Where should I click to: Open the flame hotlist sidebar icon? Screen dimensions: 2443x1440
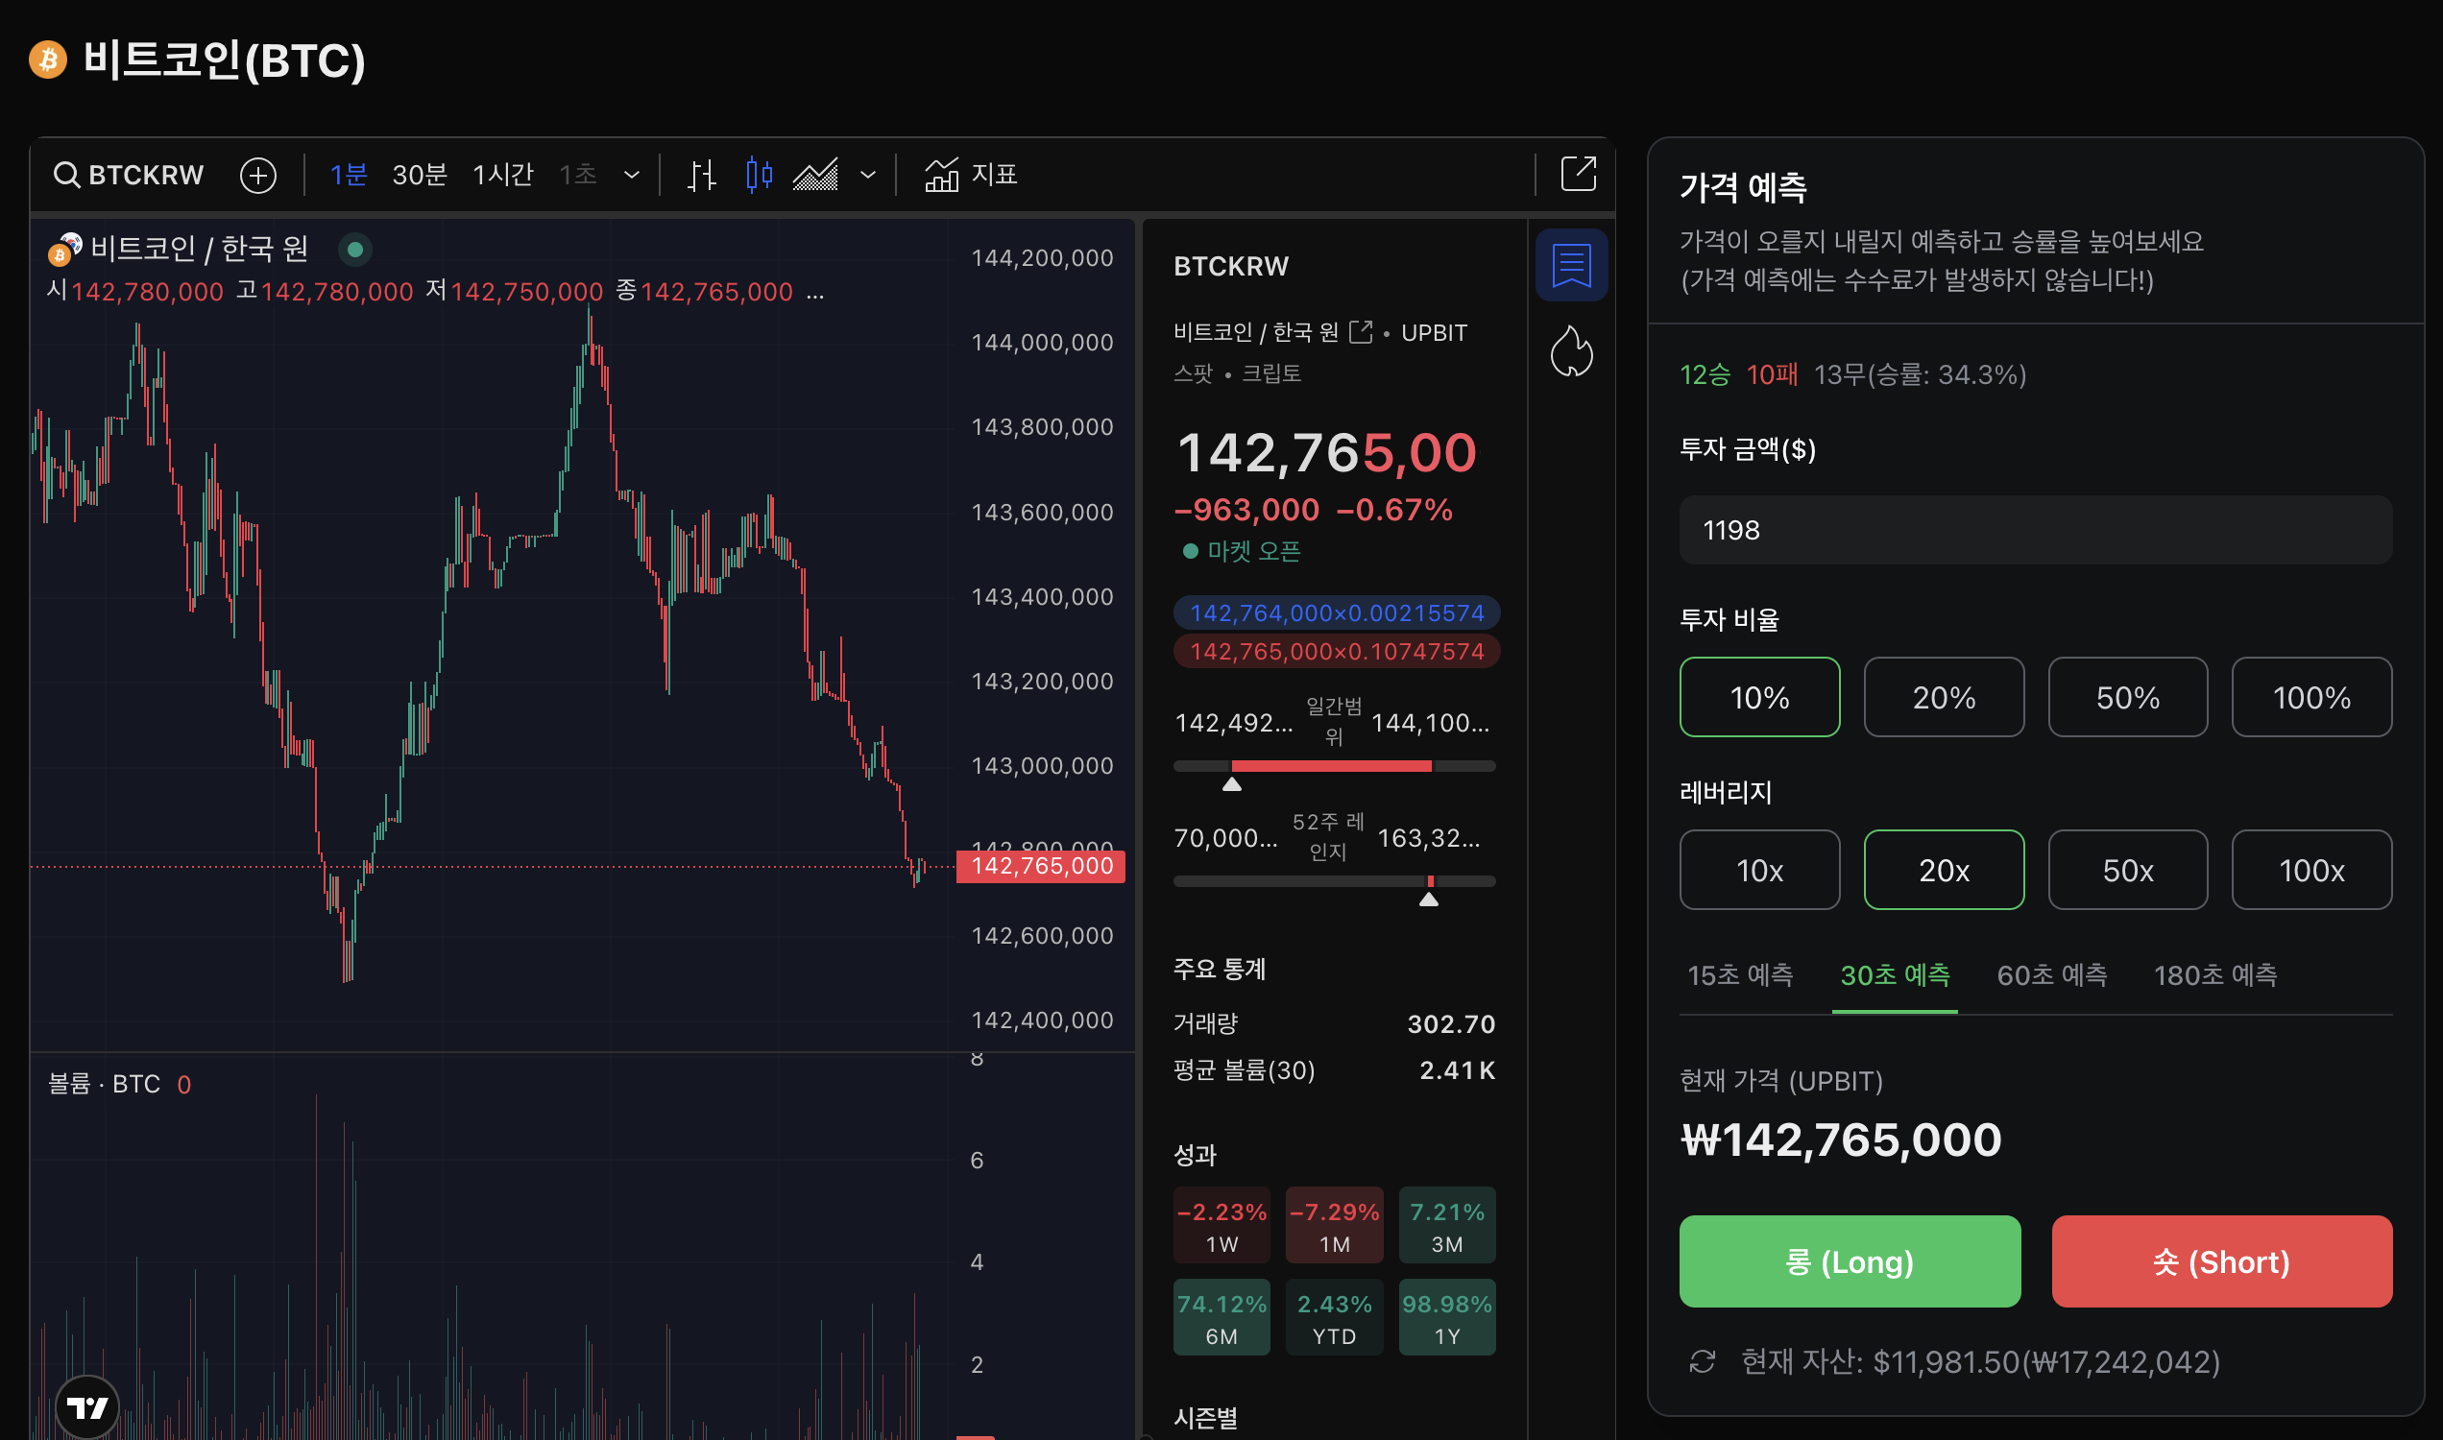(1571, 351)
